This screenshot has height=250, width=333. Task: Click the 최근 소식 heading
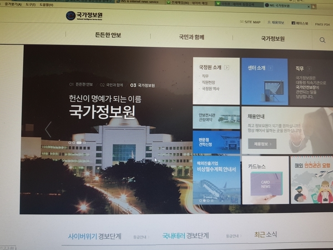(265, 234)
